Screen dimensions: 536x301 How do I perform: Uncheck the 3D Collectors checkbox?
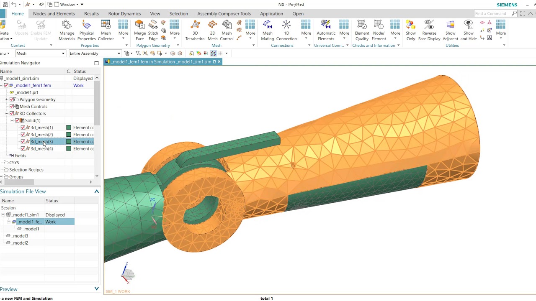click(12, 113)
